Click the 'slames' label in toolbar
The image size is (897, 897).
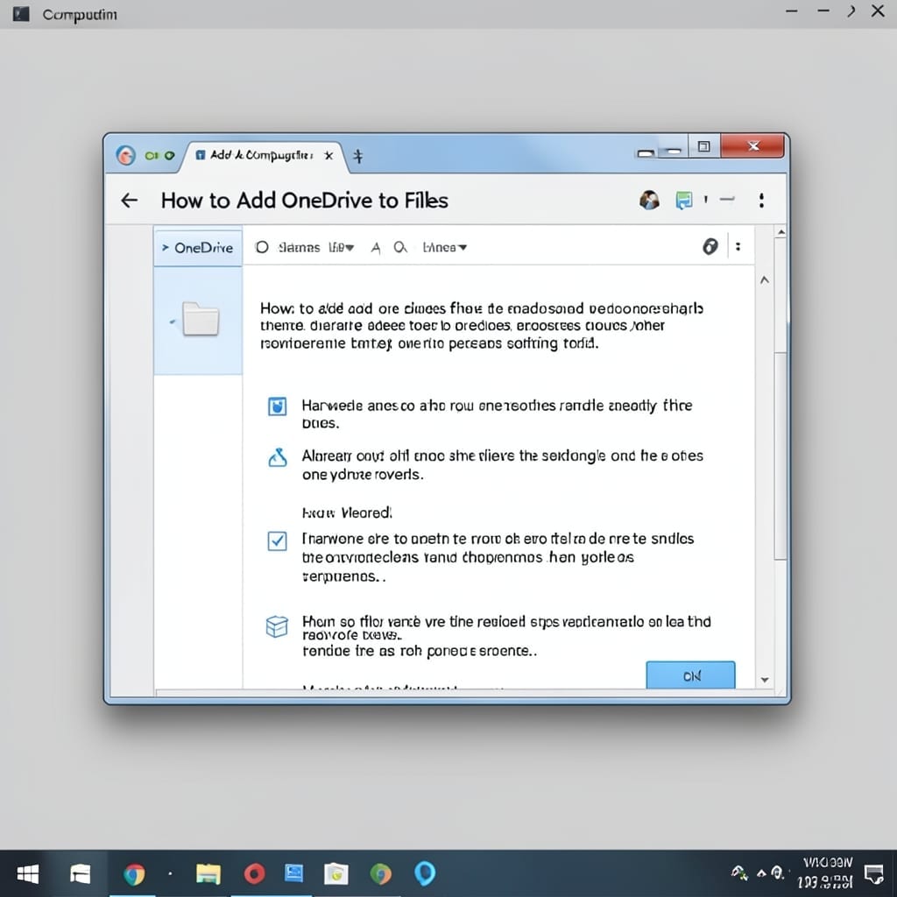point(299,247)
